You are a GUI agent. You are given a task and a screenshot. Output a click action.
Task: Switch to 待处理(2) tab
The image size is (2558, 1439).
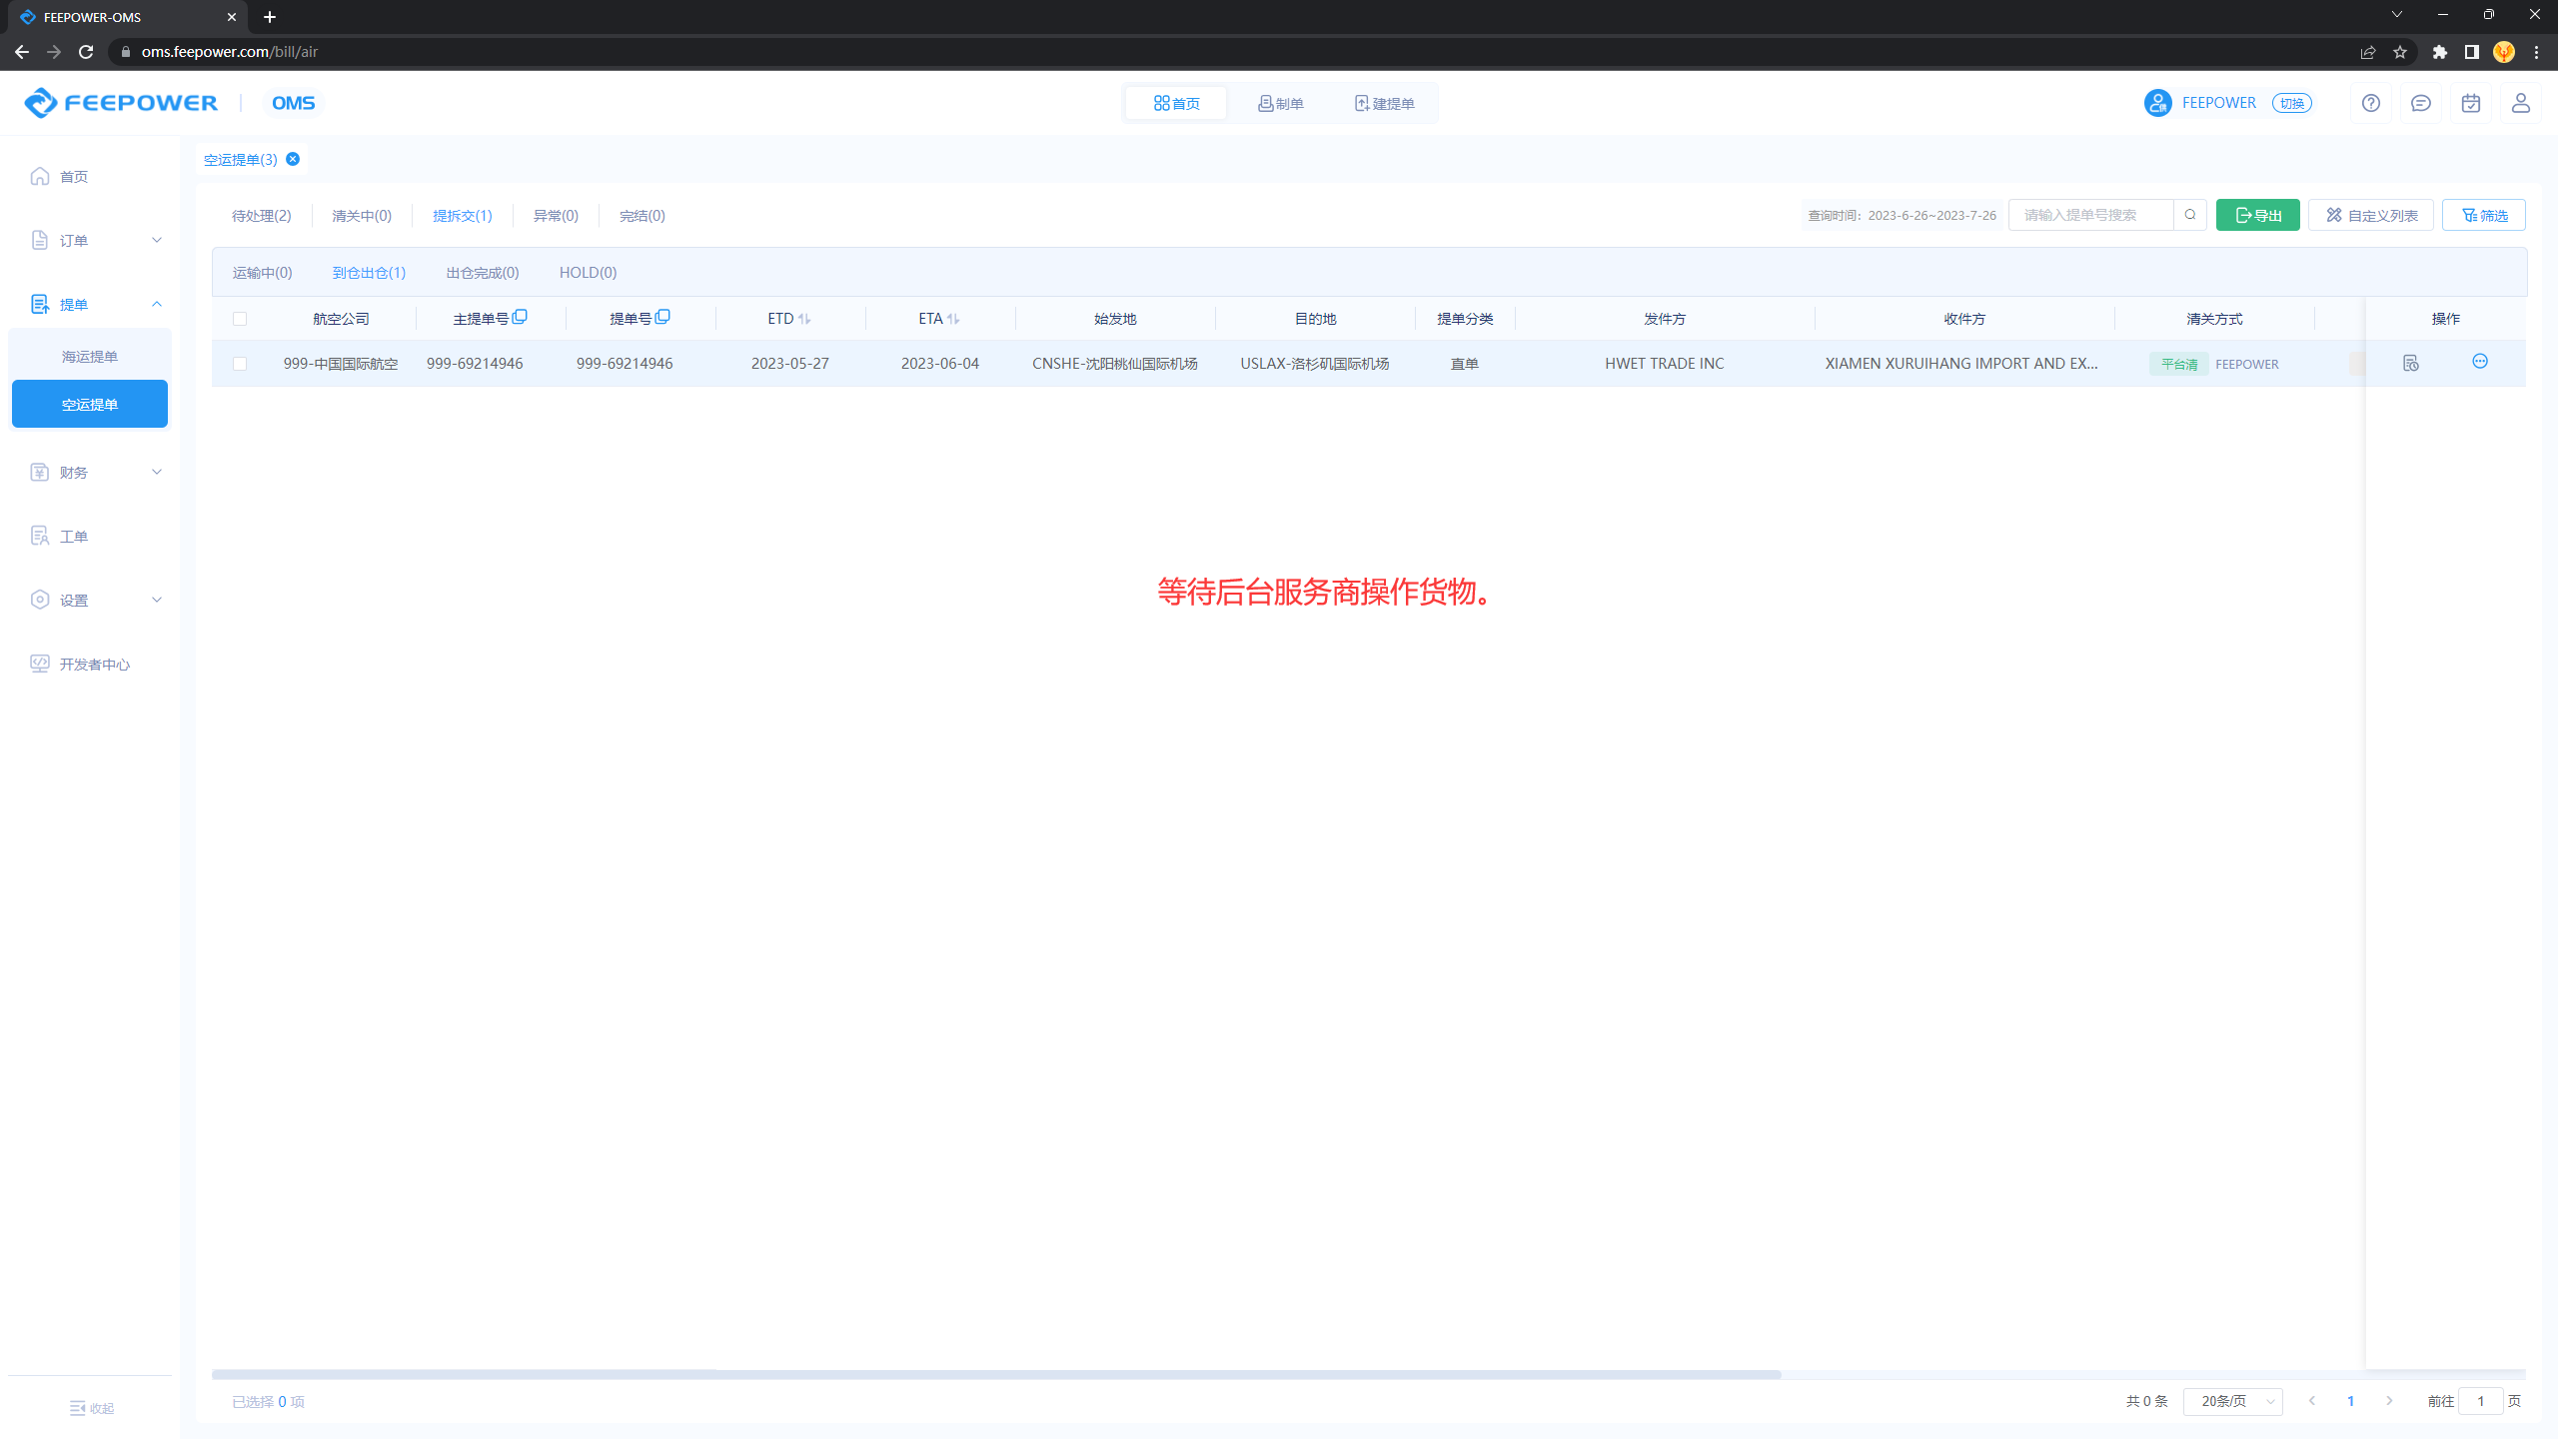tap(262, 216)
